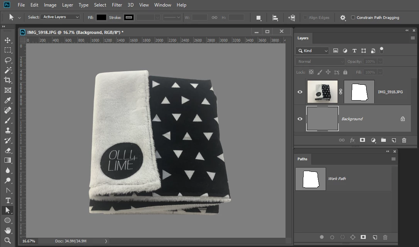Viewport: 419px width, 247px height.
Task: Toggle layer filtering on or off
Action: pyautogui.click(x=382, y=50)
